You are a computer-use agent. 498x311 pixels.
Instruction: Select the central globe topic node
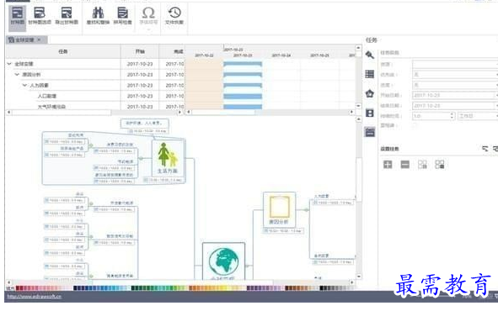(x=223, y=261)
